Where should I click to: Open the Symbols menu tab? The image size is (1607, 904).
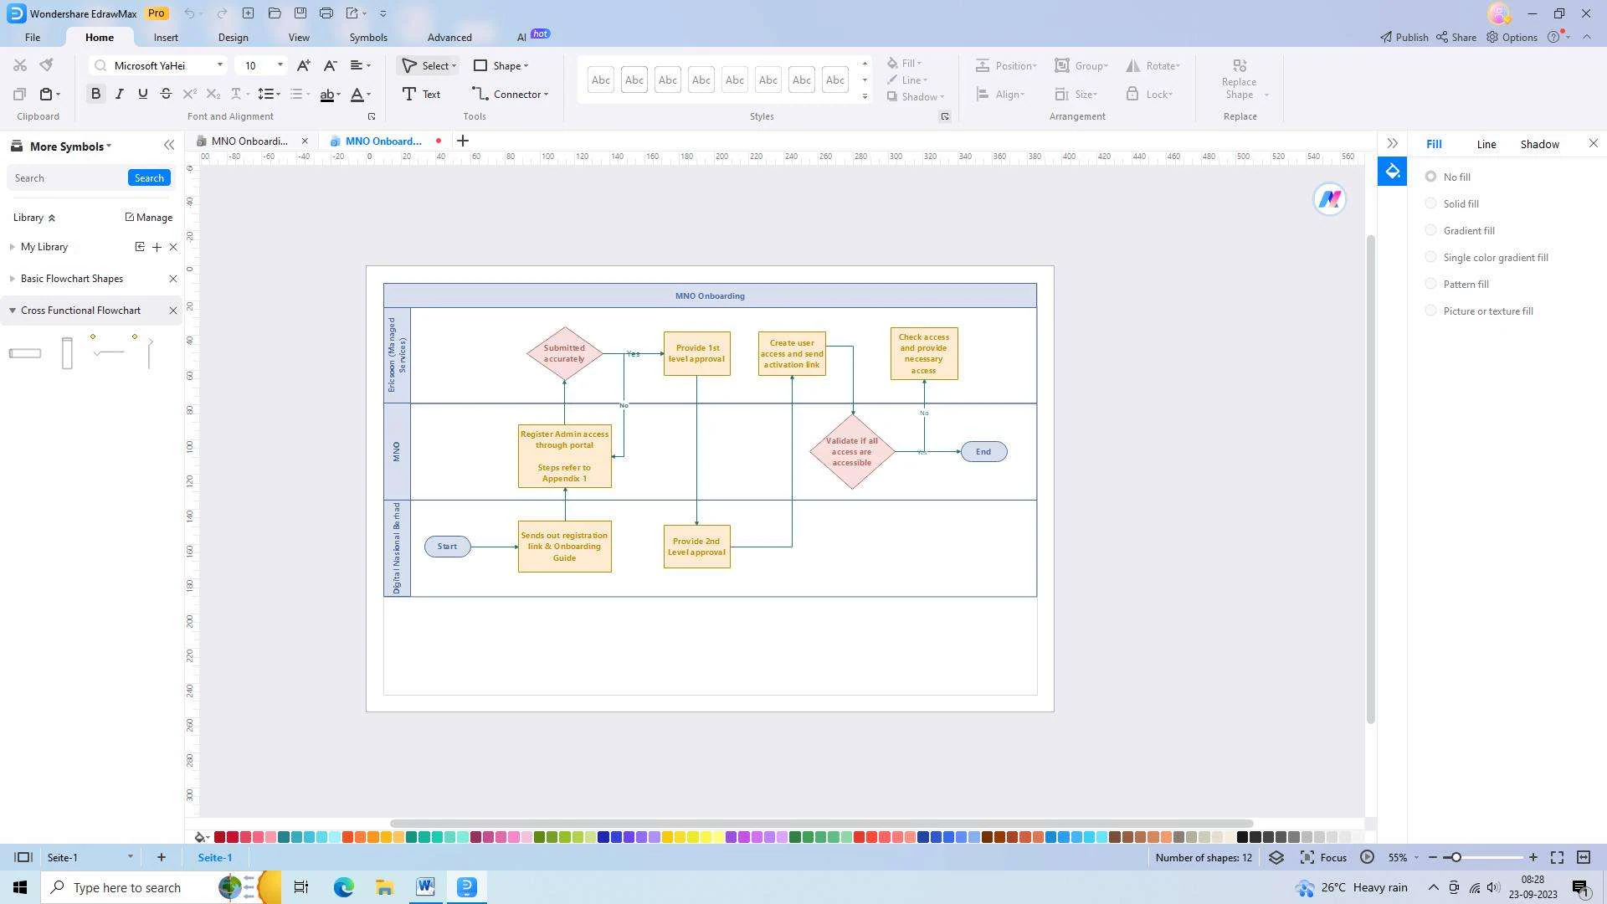point(368,37)
